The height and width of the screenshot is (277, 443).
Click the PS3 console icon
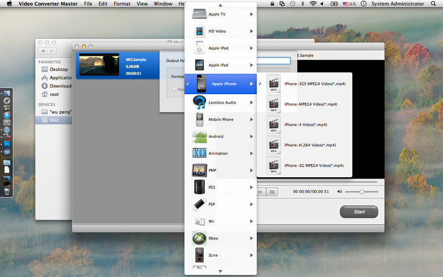(199, 187)
